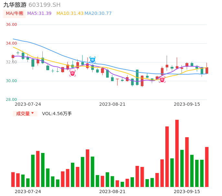The image size is (222, 196).
Task: Click the stock code 603199.SH
Action: point(44,5)
